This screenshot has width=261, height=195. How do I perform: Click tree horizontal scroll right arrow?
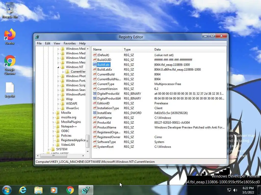(83, 156)
